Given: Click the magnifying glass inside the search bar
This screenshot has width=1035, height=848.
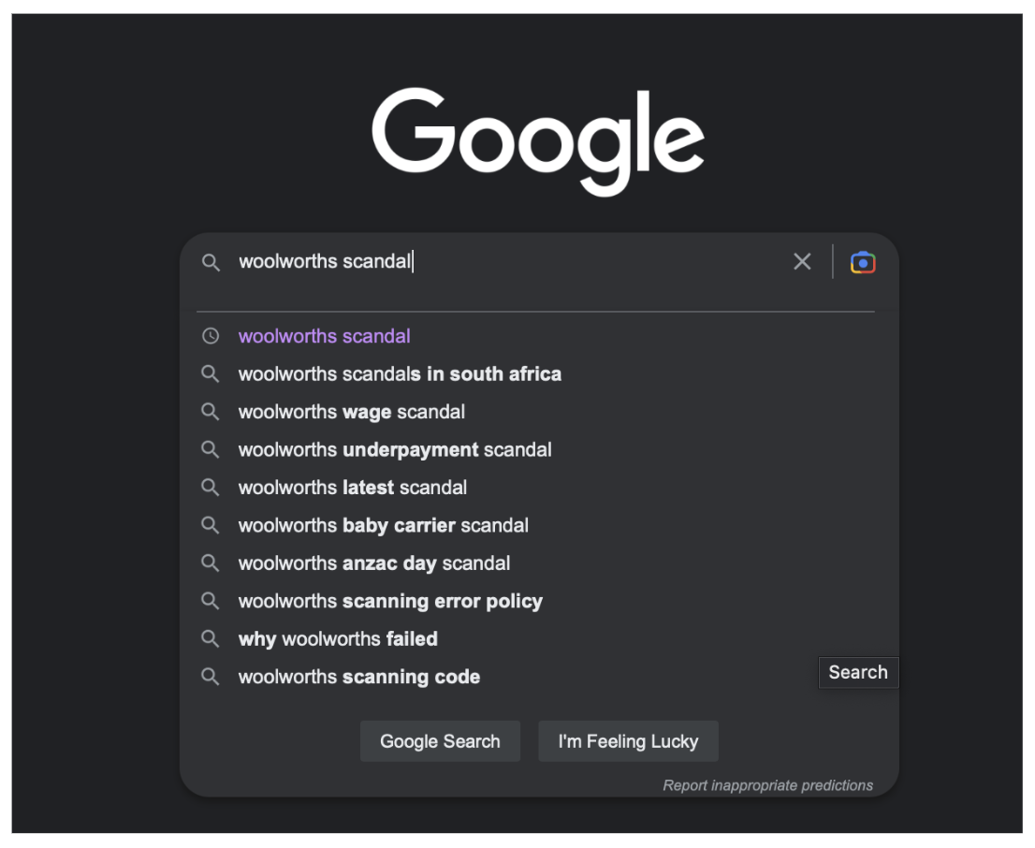Looking at the screenshot, I should point(210,261).
